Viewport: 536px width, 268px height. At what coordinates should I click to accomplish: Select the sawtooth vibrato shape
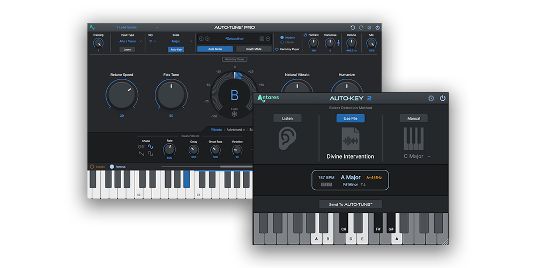(142, 154)
